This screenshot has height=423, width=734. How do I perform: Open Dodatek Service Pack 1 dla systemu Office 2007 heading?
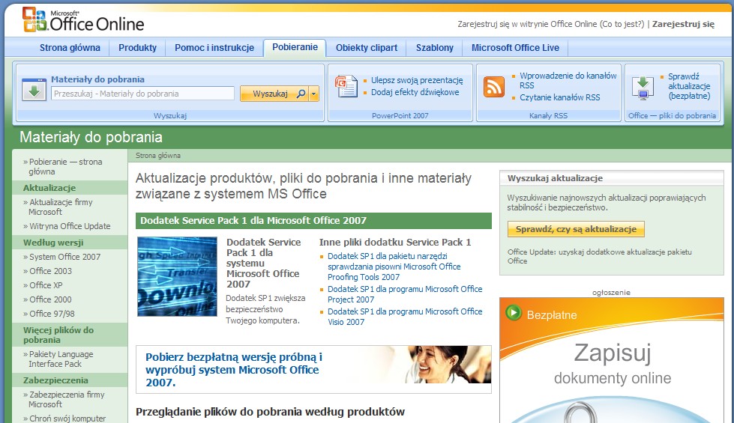[264, 263]
